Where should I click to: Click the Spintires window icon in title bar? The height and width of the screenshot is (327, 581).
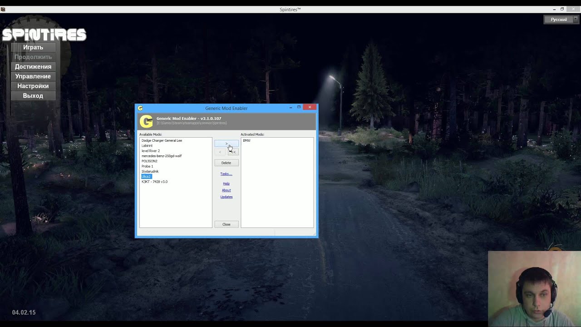3,9
